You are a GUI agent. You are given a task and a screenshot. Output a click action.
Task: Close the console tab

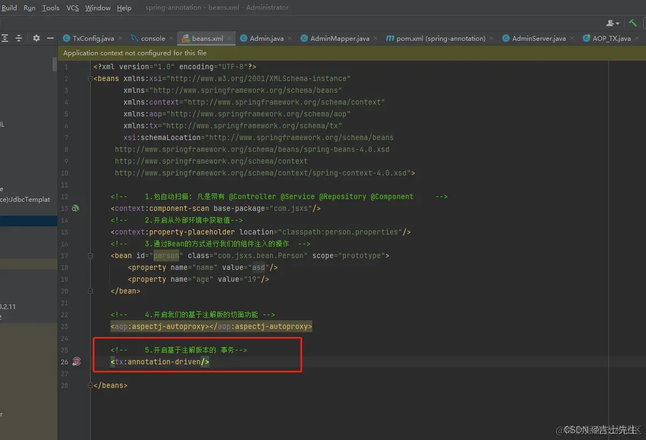click(x=171, y=39)
